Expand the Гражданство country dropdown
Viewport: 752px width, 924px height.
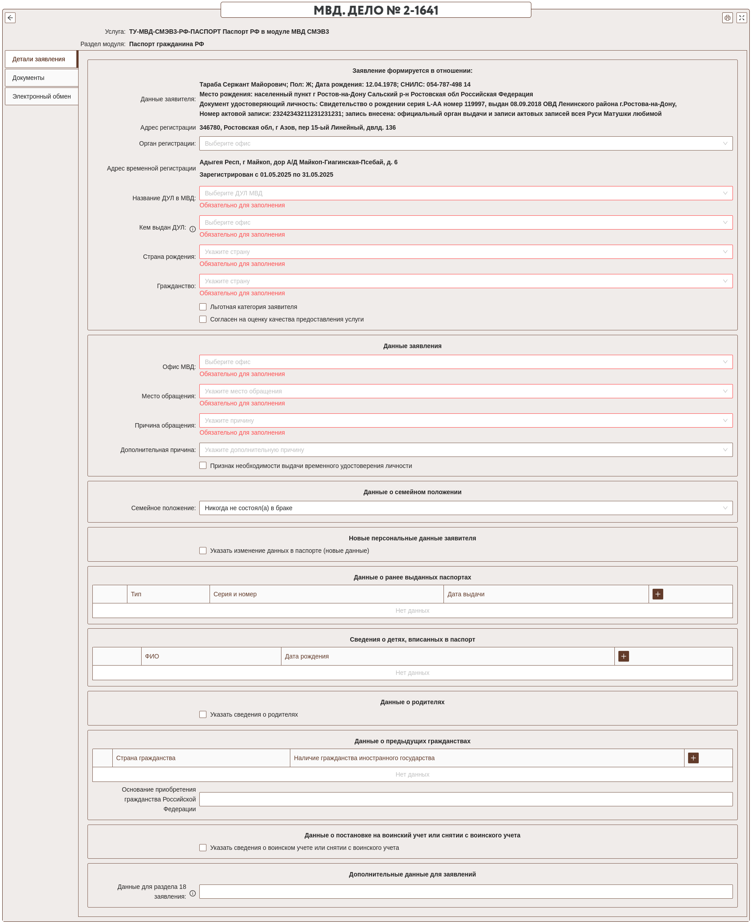click(465, 281)
